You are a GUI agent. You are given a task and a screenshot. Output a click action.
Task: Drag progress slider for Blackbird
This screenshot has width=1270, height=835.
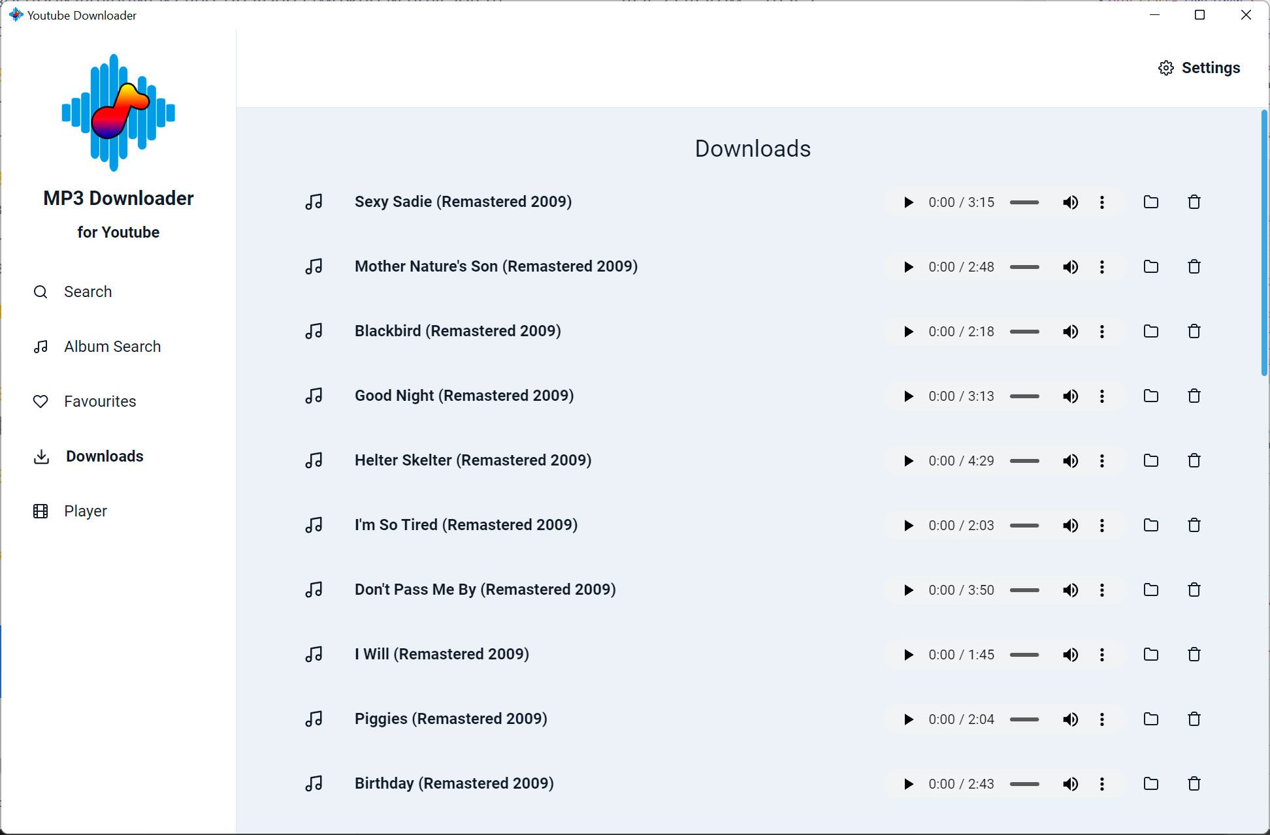(1025, 331)
